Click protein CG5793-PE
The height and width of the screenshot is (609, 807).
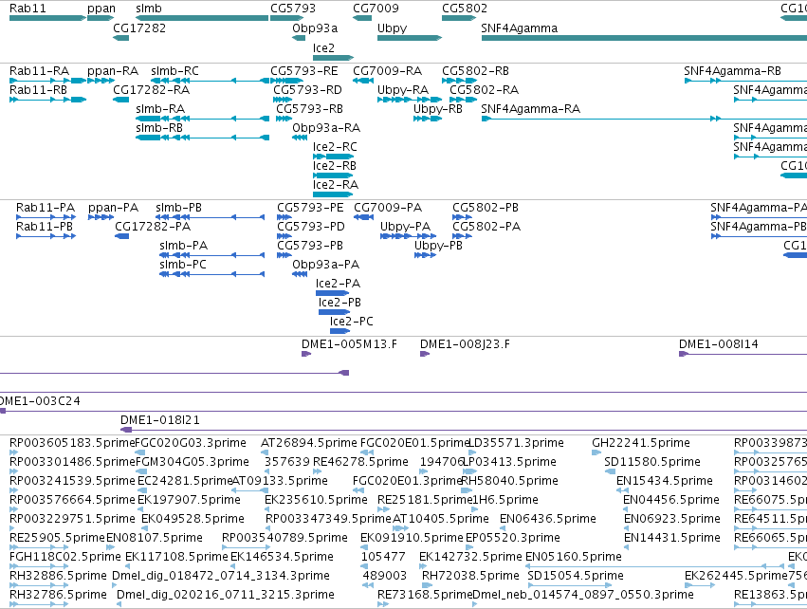311,208
